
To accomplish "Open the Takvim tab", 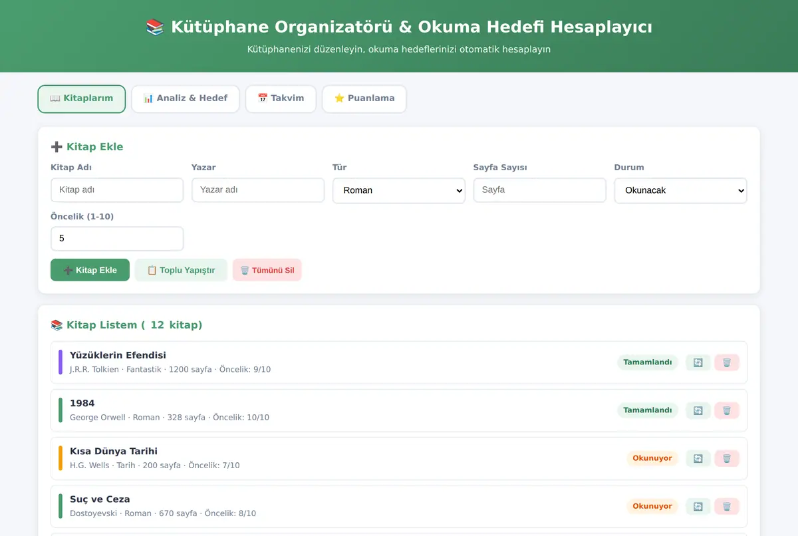I will point(281,98).
